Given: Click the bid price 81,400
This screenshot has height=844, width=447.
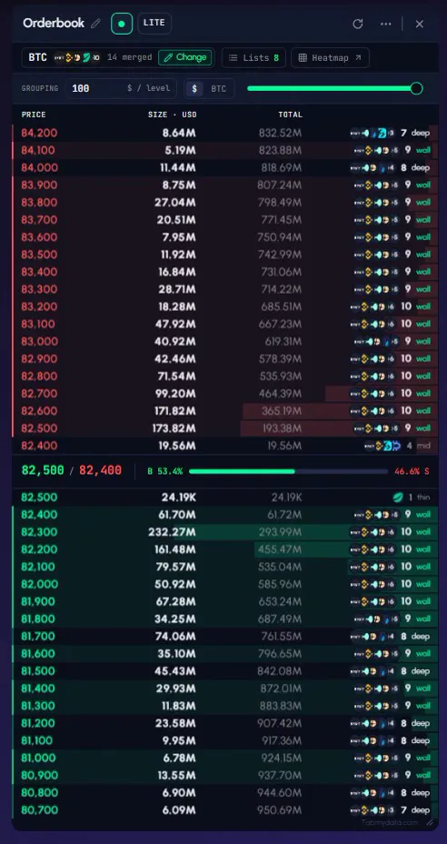Looking at the screenshot, I should pyautogui.click(x=38, y=688).
